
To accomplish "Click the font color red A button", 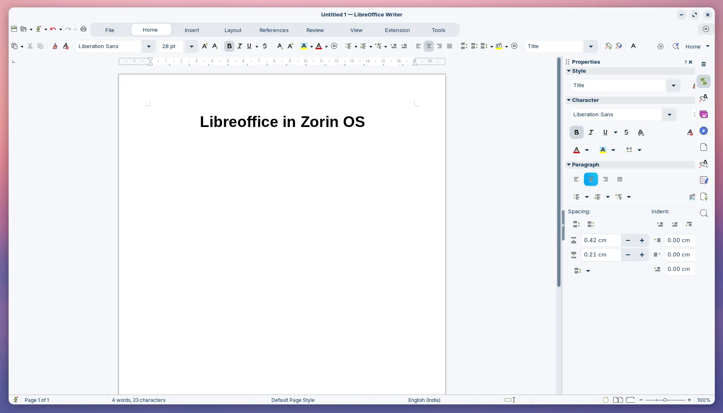I will point(319,46).
